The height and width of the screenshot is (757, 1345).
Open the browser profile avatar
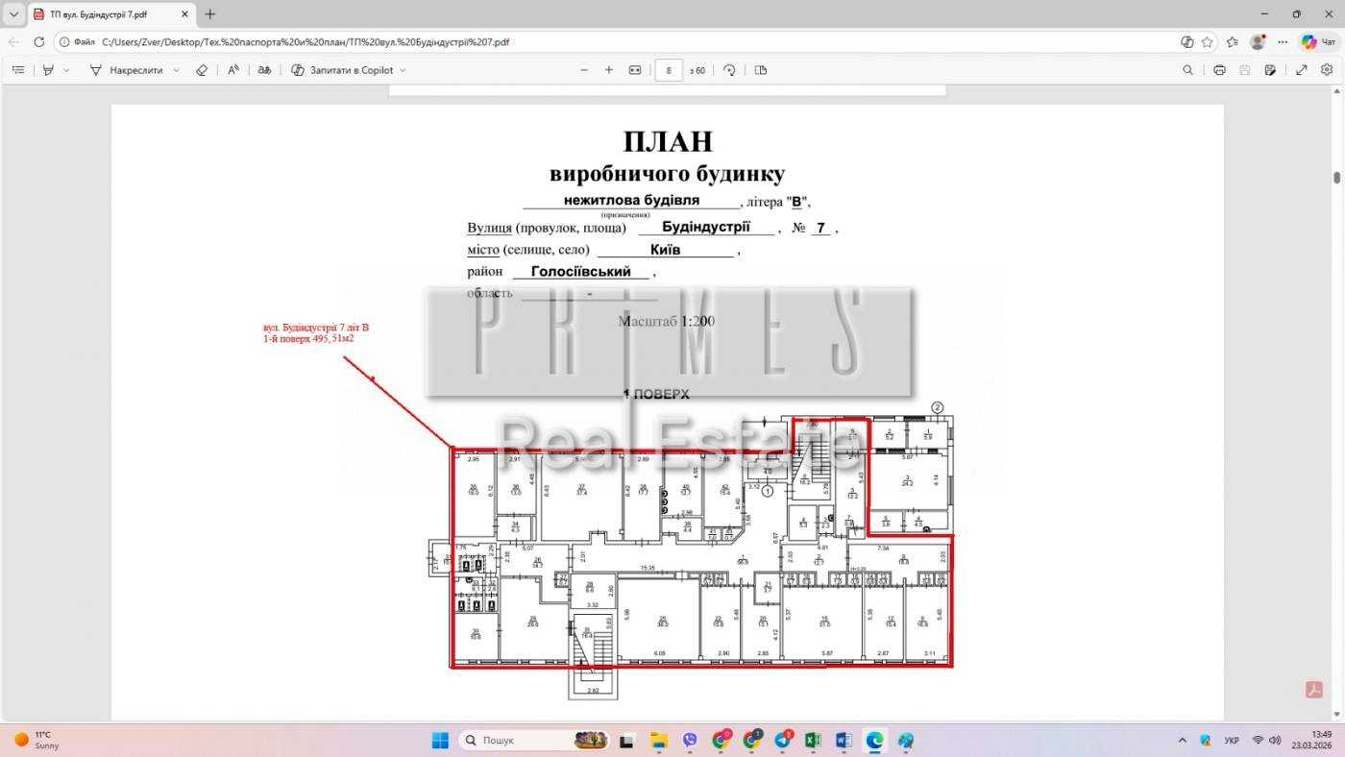(x=1258, y=42)
